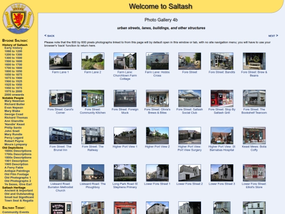The image size is (285, 214).
Task: Open Town Seal & Regalia page
Action: pos(19,201)
